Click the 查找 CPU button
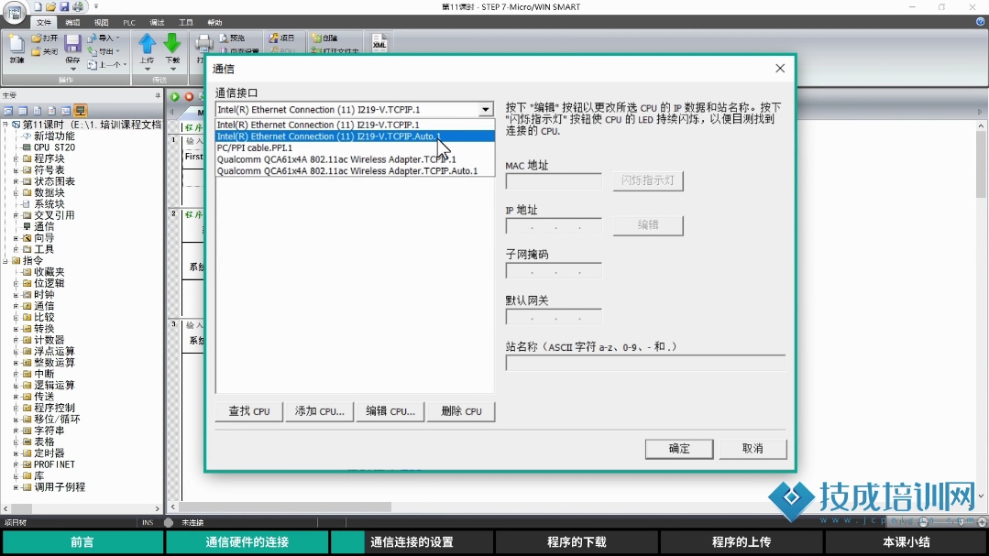Viewport: 989px width, 556px height. (x=249, y=411)
